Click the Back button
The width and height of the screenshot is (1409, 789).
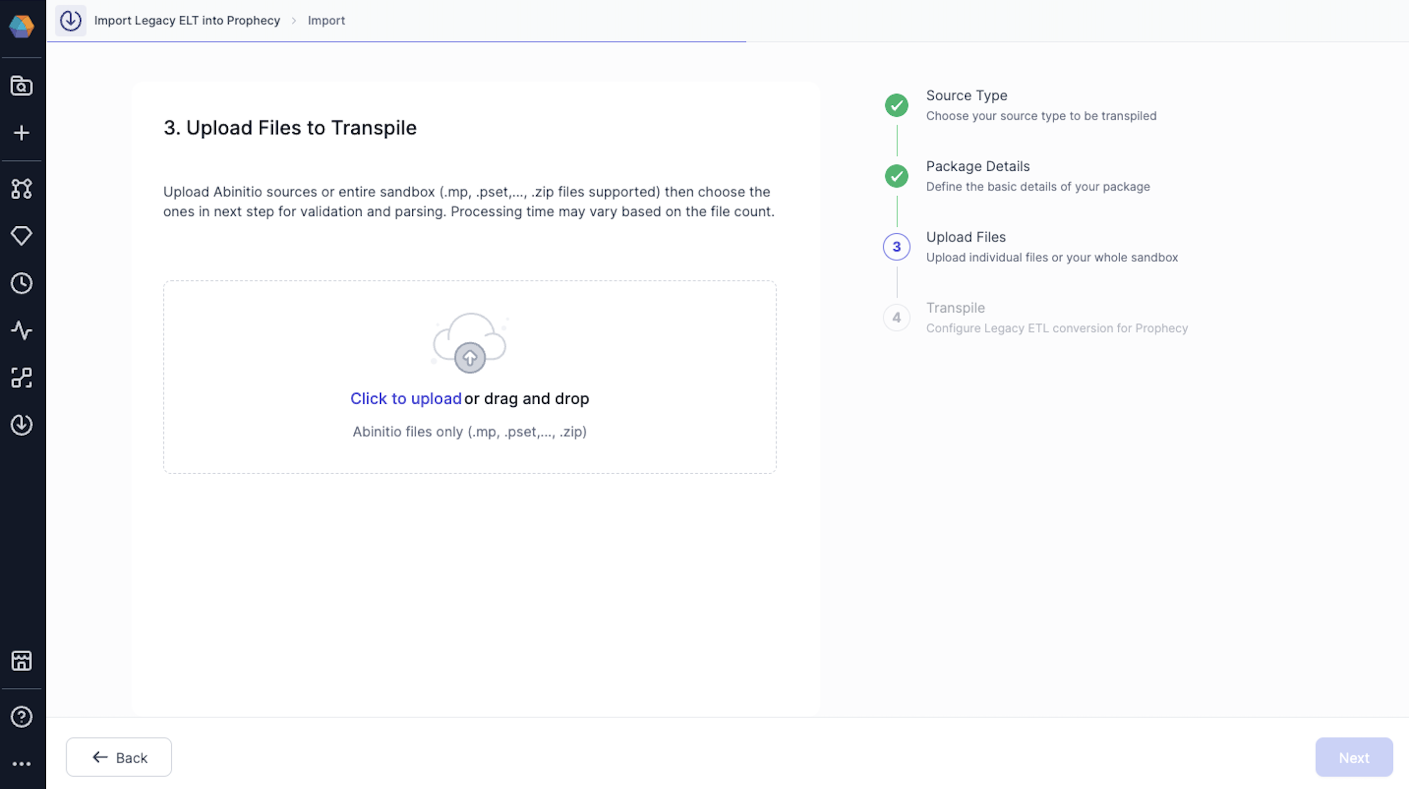(x=119, y=758)
